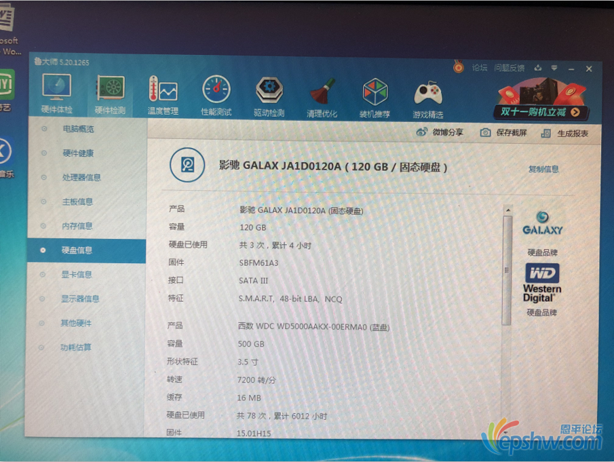Open 问题反馈 feedback link
The width and height of the screenshot is (614, 462).
point(509,68)
